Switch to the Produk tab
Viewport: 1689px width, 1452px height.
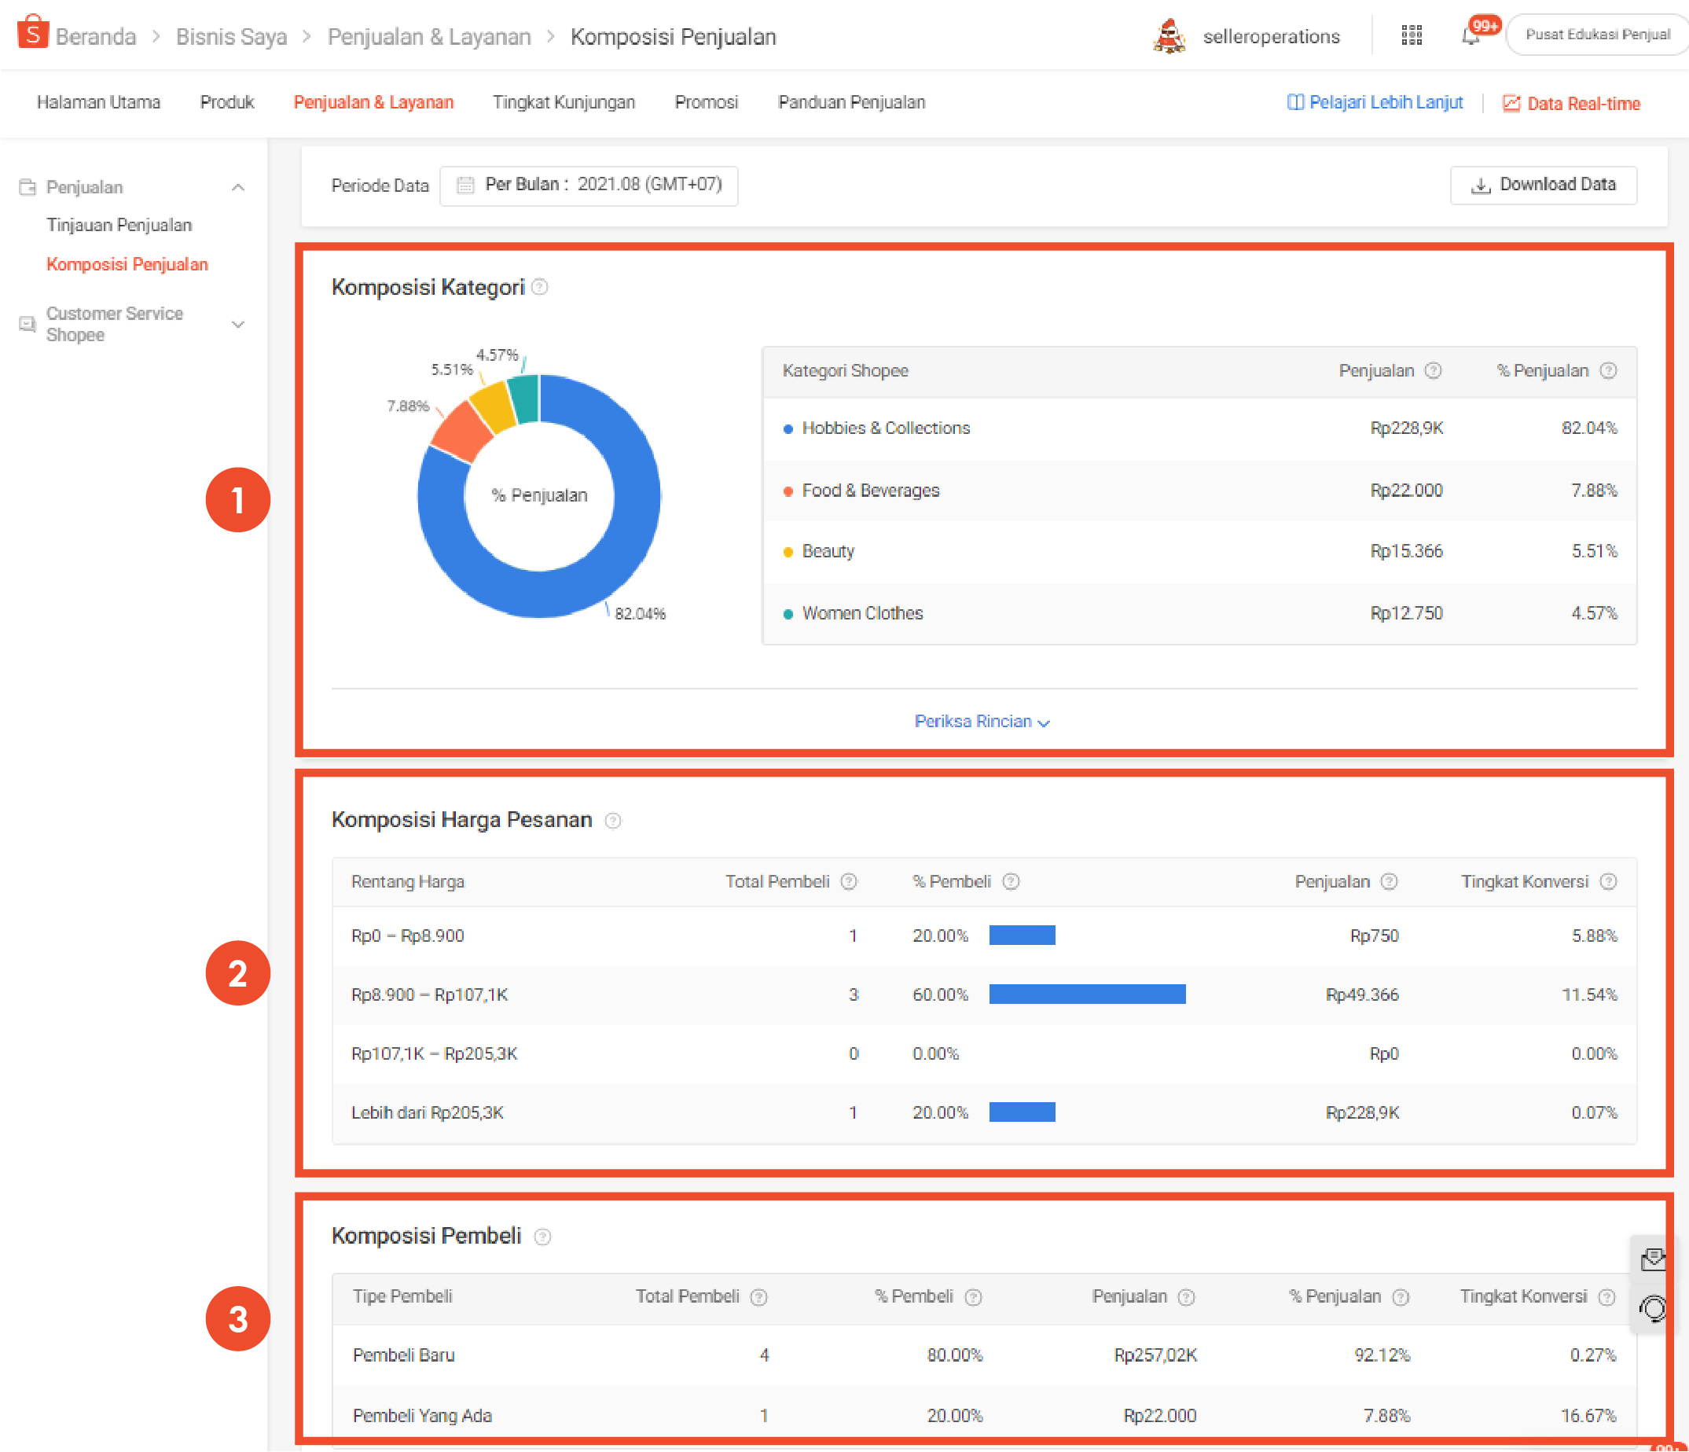[226, 103]
